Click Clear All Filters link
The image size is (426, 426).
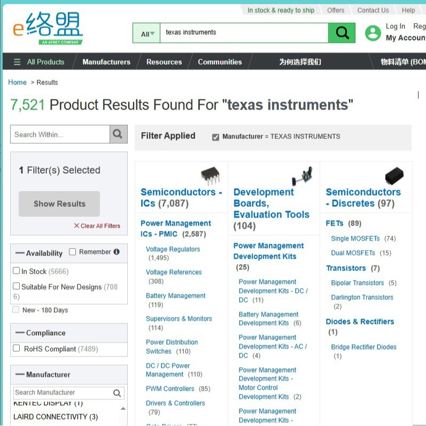[100, 226]
